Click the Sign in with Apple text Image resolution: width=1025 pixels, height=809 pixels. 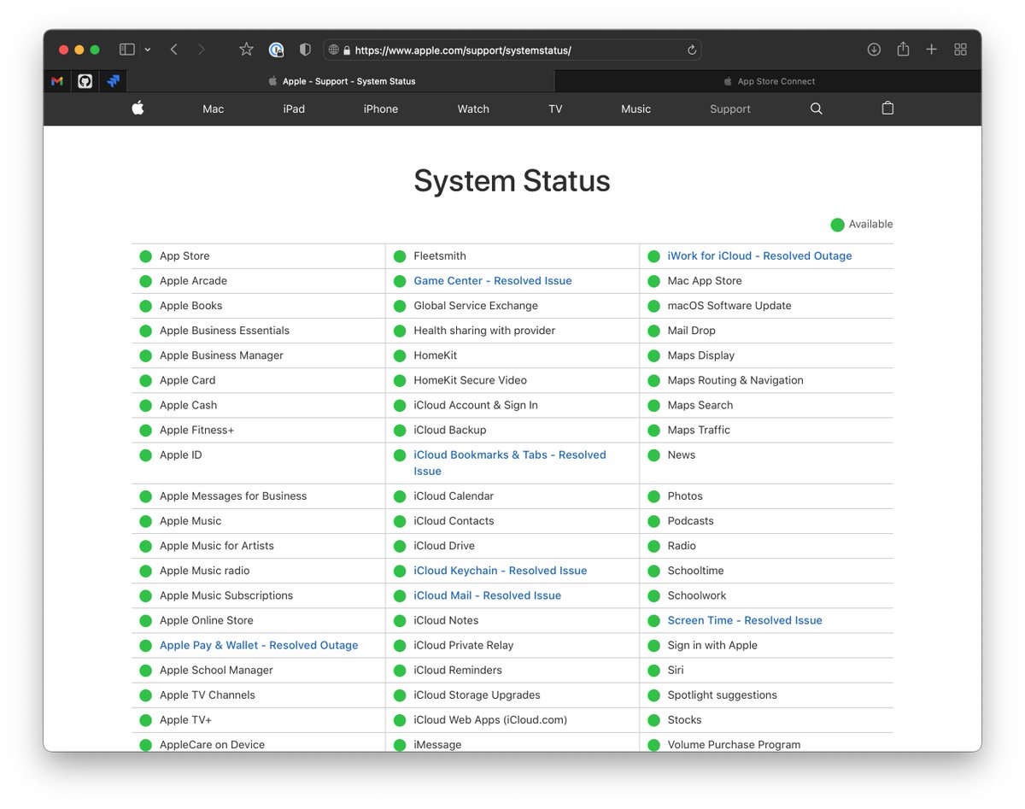[x=712, y=644]
